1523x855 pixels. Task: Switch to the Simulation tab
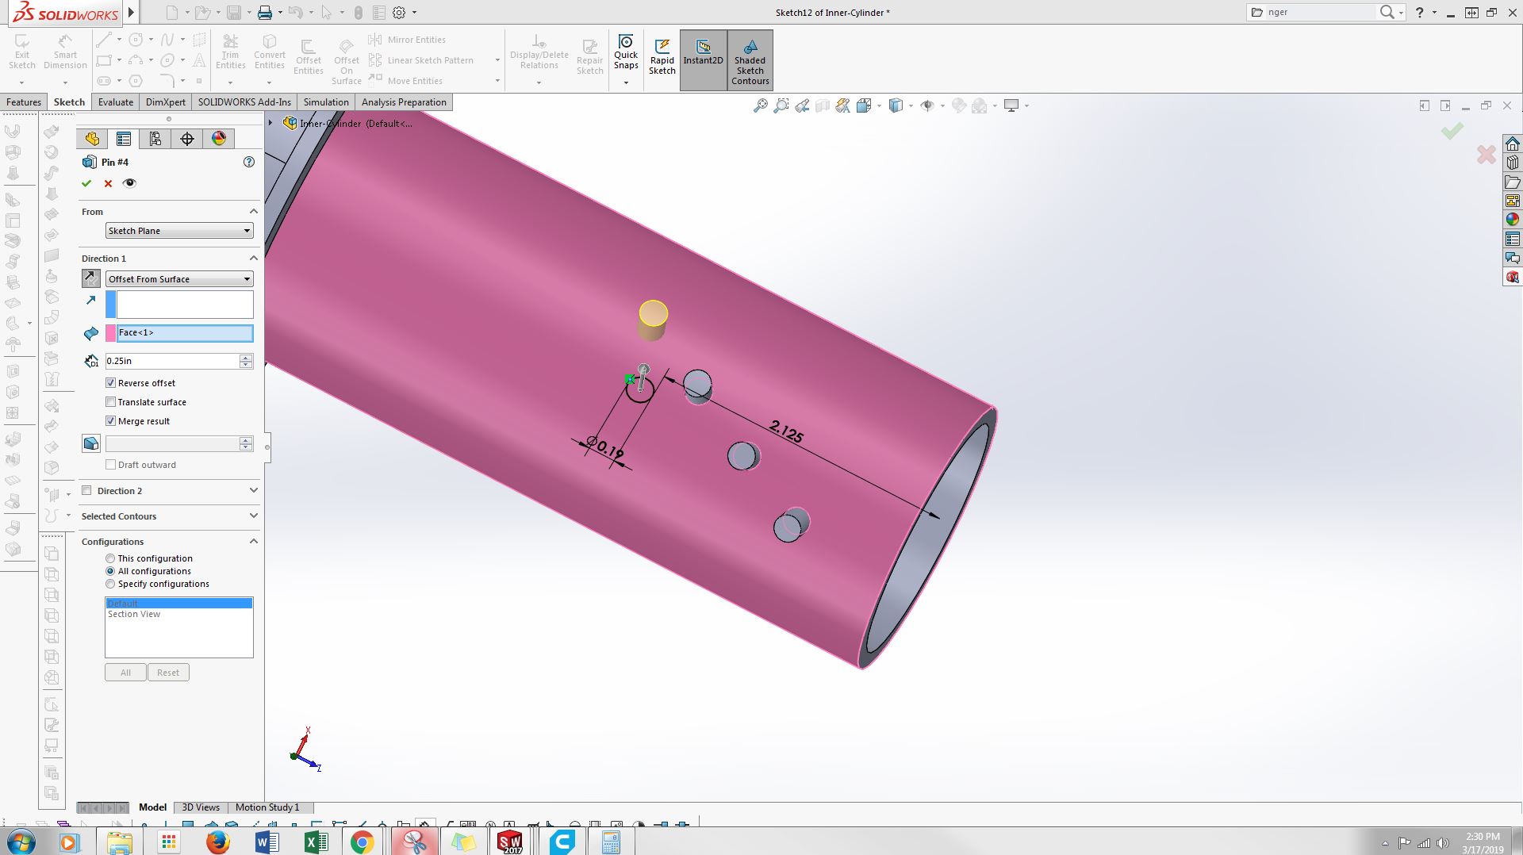(x=326, y=102)
